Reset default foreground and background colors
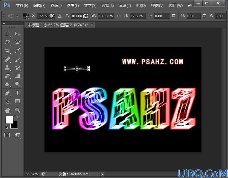Image resolution: width=228 pixels, height=178 pixels. click(7, 128)
